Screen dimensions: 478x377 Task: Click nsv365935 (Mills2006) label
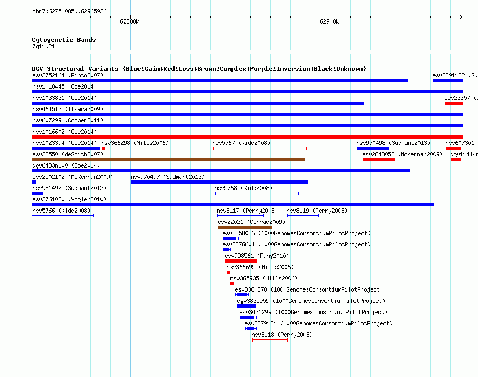click(264, 278)
